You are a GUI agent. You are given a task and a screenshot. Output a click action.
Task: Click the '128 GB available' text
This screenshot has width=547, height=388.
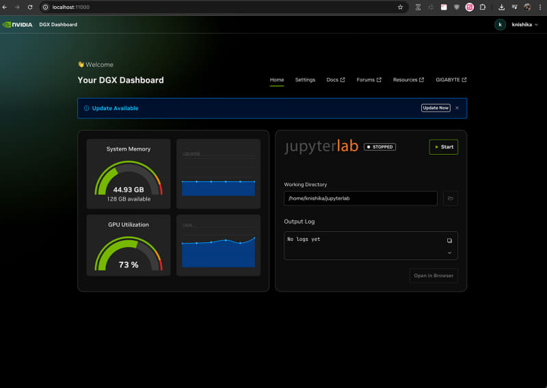tap(129, 199)
